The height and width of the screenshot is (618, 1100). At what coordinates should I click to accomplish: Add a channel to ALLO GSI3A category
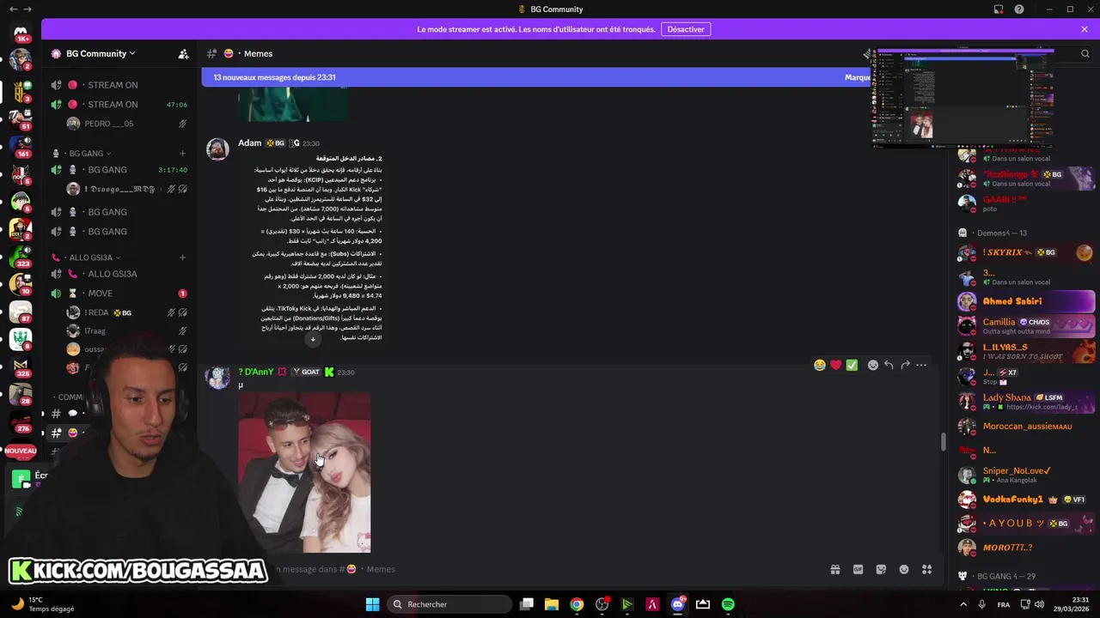point(182,257)
